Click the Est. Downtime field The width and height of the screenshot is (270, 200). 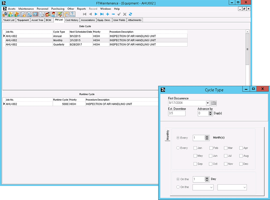pos(177,113)
